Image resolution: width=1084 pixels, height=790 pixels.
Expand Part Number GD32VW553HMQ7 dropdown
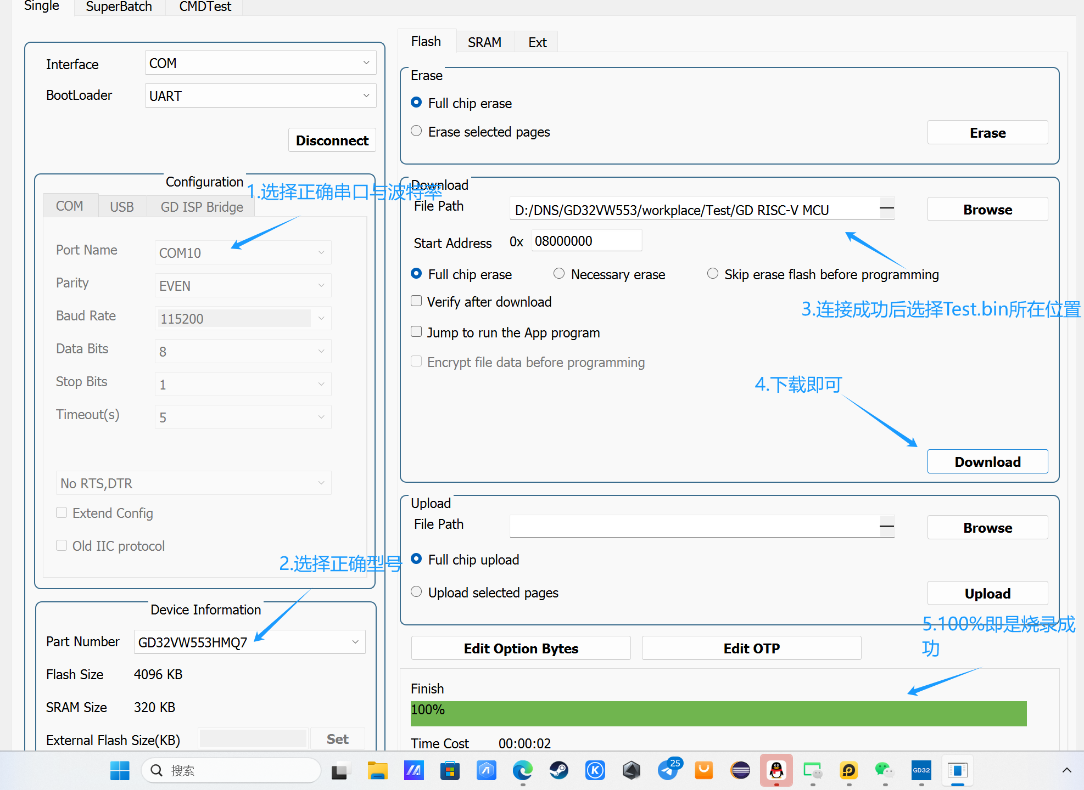coord(249,642)
